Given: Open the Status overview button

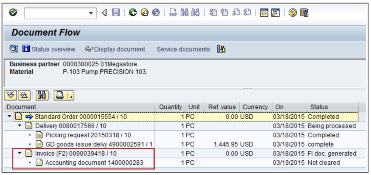Looking at the screenshot, I should [49, 49].
